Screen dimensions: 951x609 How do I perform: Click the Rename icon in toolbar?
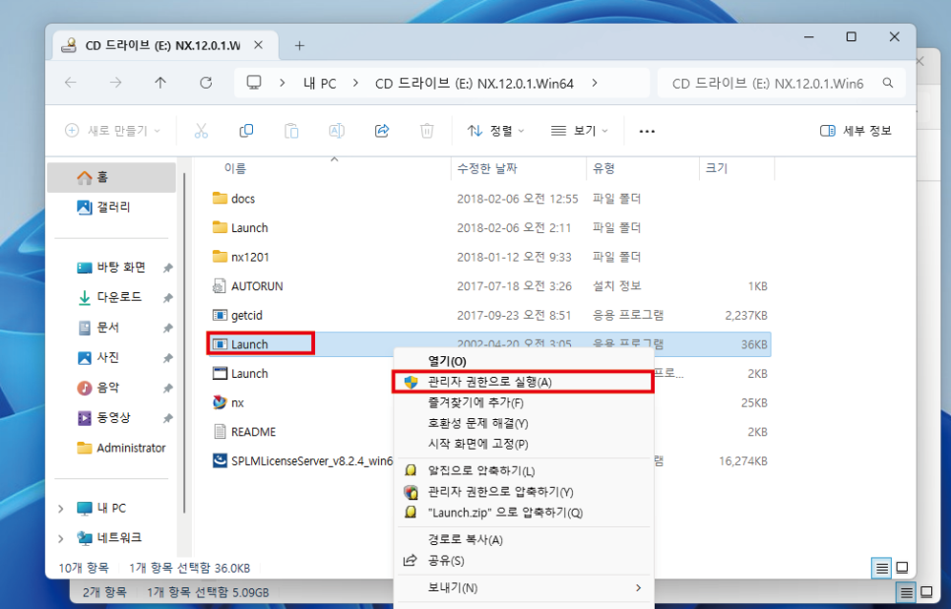(x=337, y=130)
